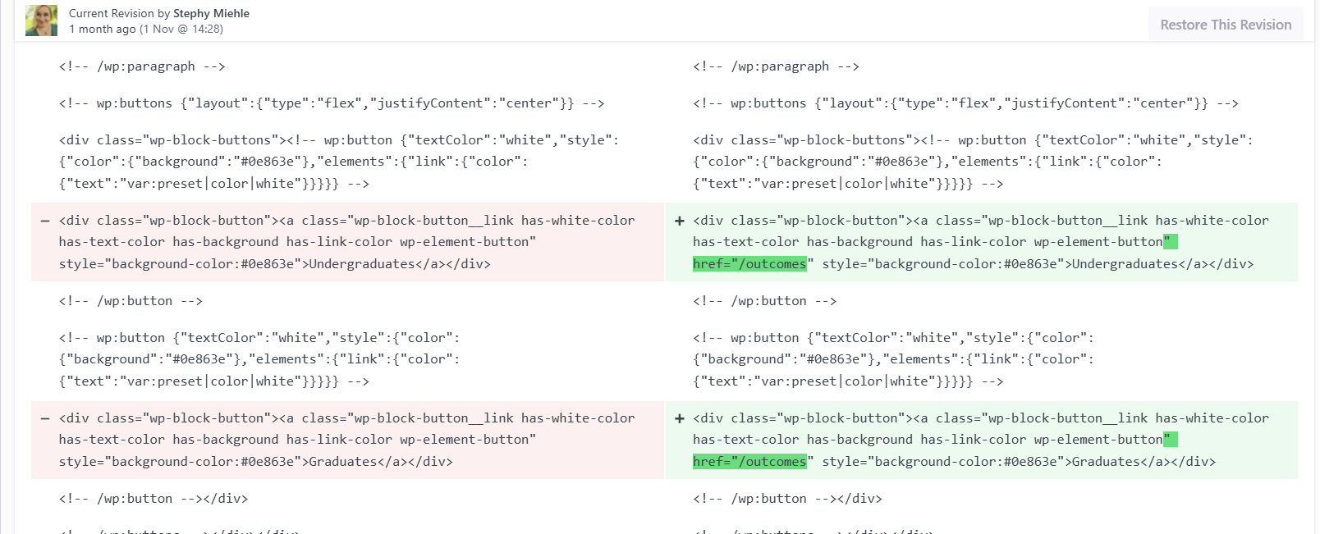Click the Current Revision by label

120,13
